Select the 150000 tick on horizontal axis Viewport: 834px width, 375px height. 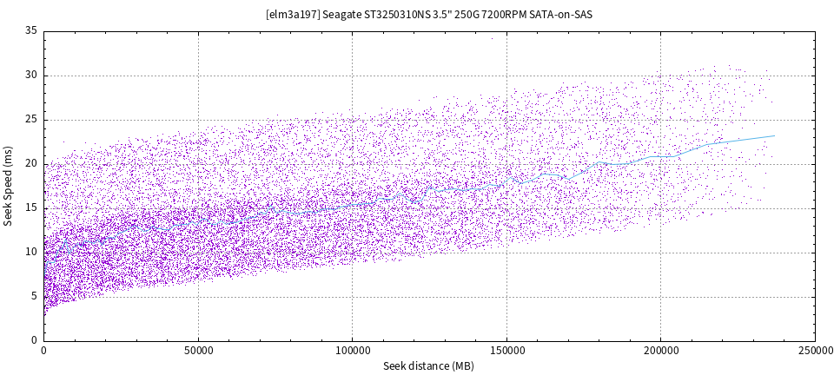[506, 351]
